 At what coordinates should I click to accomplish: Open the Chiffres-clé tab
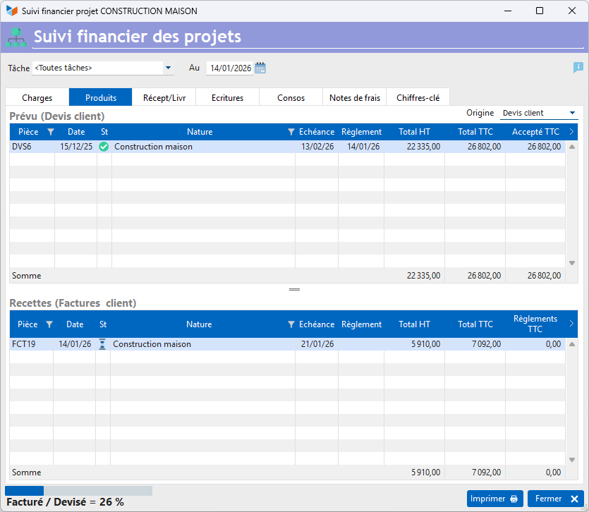[x=418, y=97]
